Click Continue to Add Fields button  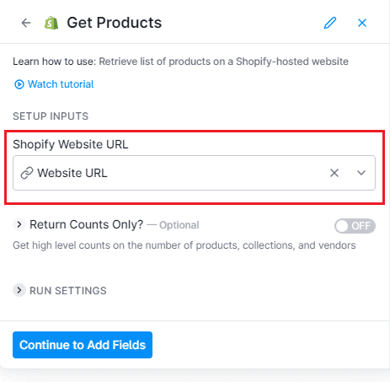click(x=83, y=345)
